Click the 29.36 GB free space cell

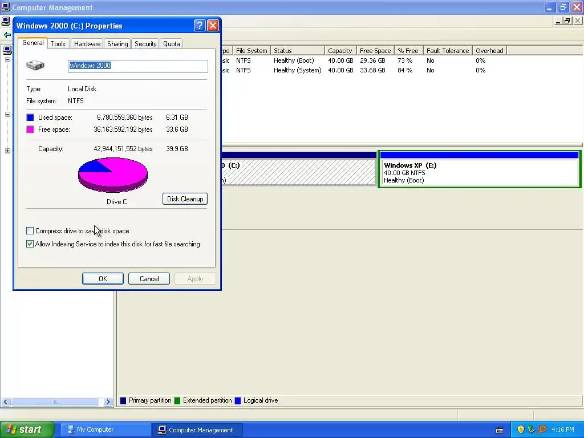[x=372, y=60]
